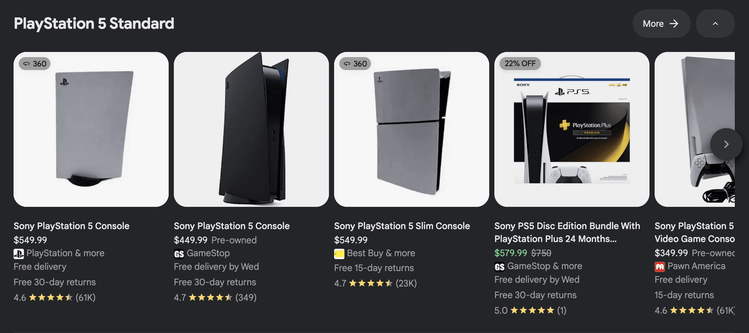The width and height of the screenshot is (749, 333).
Task: Click the More arrow button
Action: 661,24
